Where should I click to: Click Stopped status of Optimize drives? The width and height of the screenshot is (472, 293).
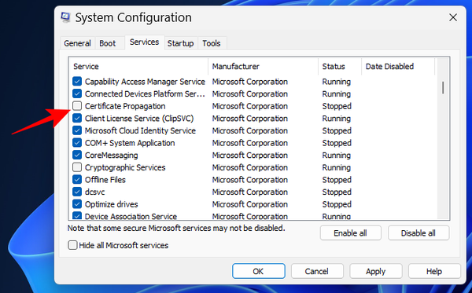click(x=337, y=204)
